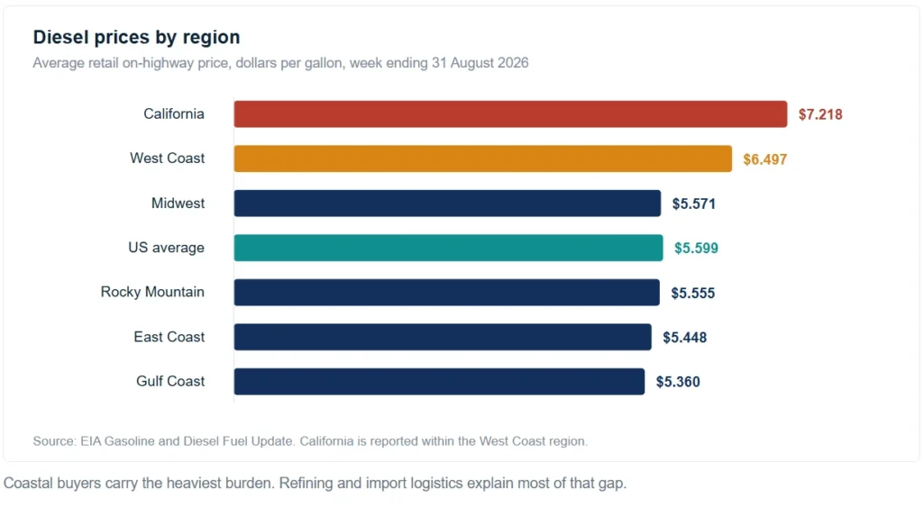923x507 pixels.
Task: Click the teal US average bar
Action: (449, 249)
